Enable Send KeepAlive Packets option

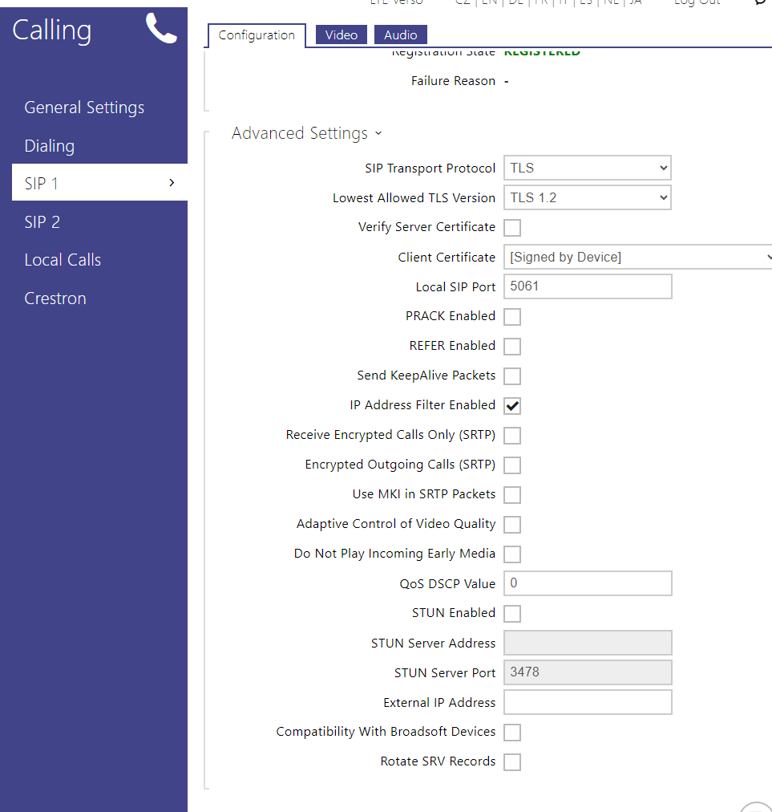pos(512,376)
